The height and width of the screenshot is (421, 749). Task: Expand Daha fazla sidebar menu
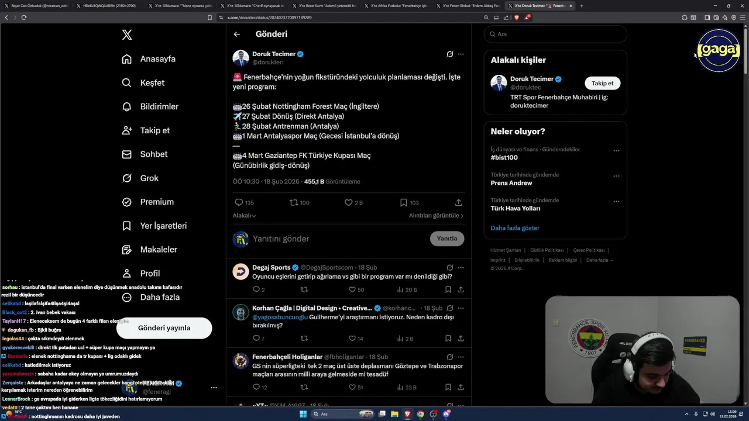click(x=150, y=297)
